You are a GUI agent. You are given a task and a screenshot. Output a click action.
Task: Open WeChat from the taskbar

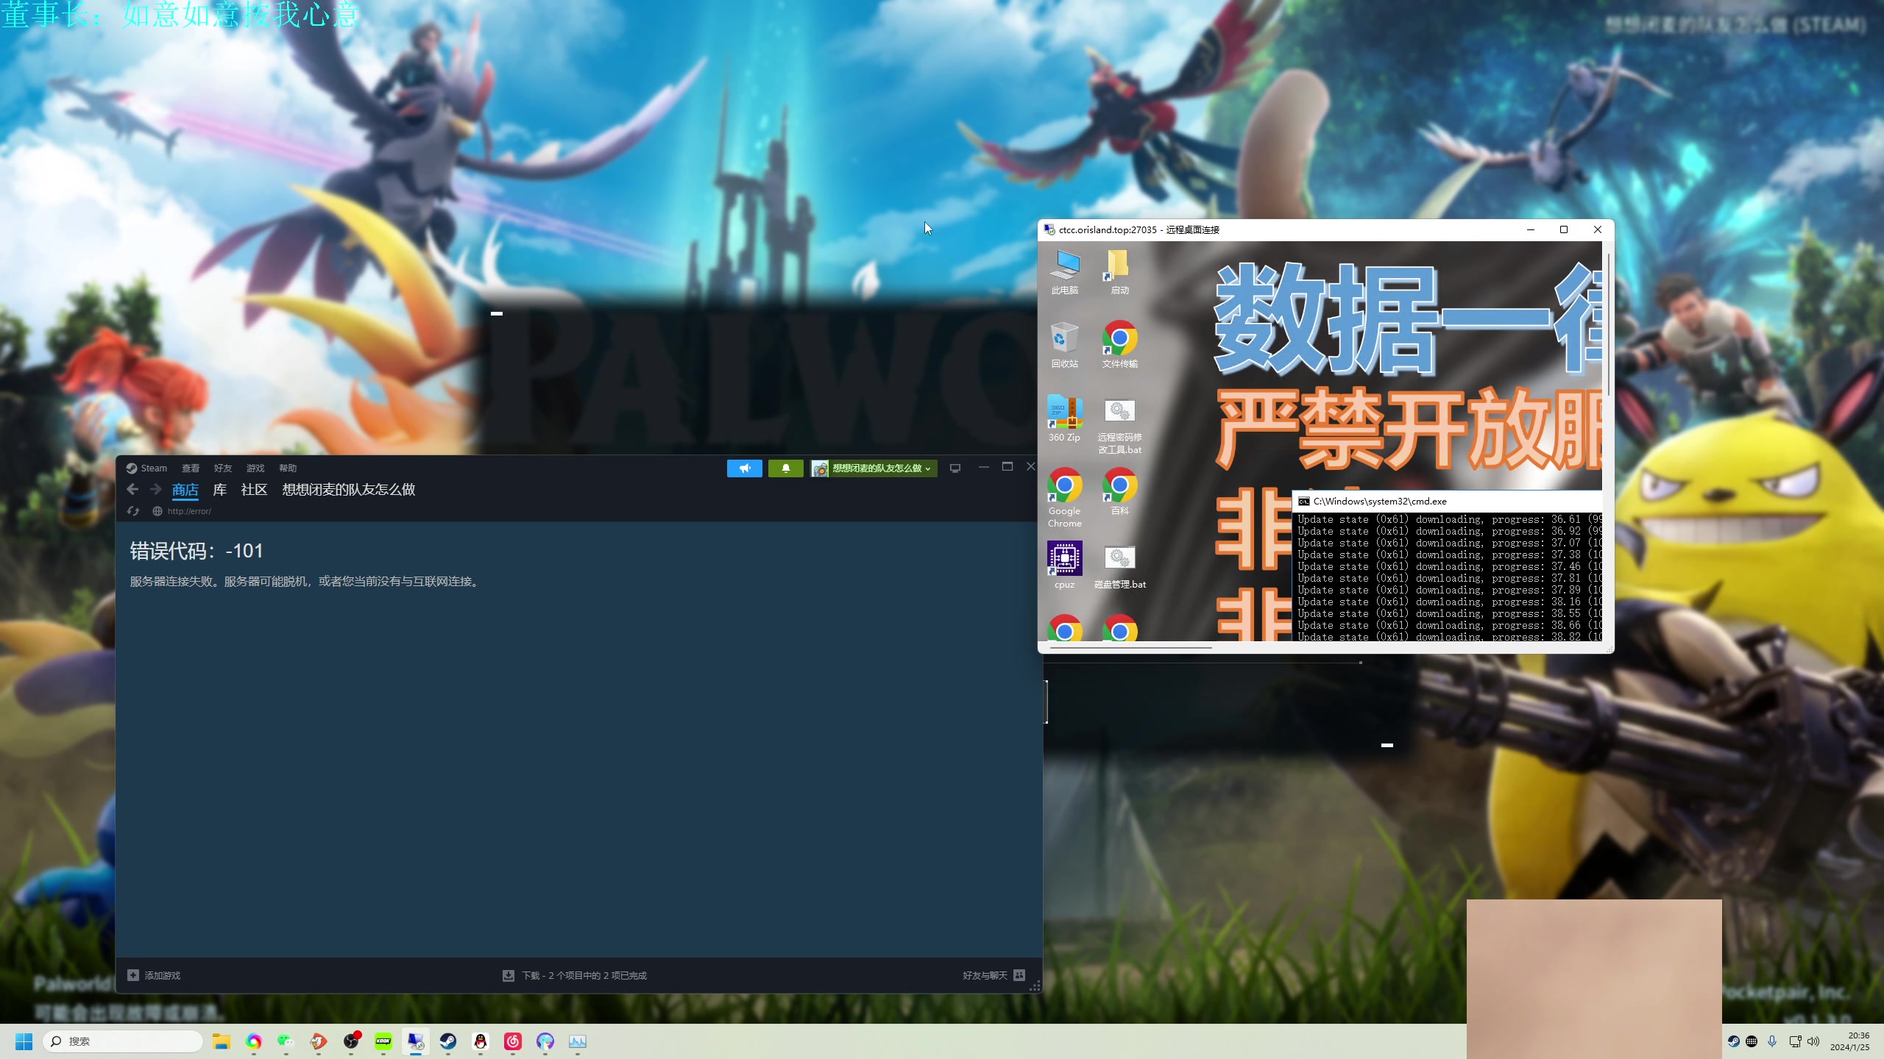click(x=286, y=1041)
